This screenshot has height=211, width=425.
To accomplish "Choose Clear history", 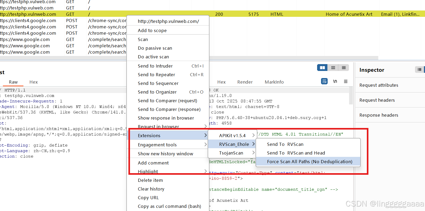I will point(151,189).
